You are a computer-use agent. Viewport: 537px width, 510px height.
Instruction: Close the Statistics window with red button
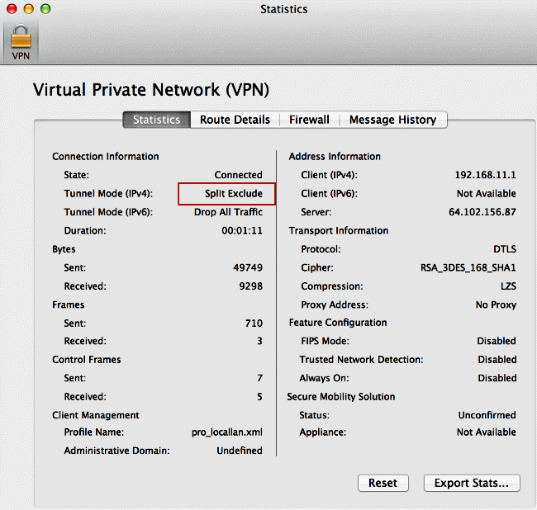(12, 9)
